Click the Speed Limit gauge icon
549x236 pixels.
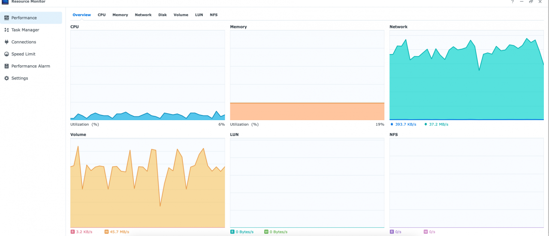7,54
